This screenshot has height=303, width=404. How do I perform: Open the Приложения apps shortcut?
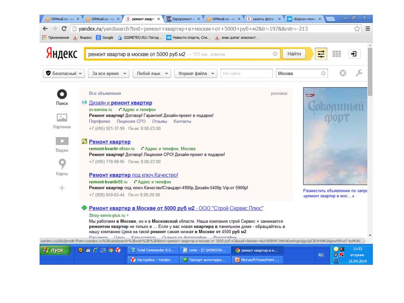[56, 37]
